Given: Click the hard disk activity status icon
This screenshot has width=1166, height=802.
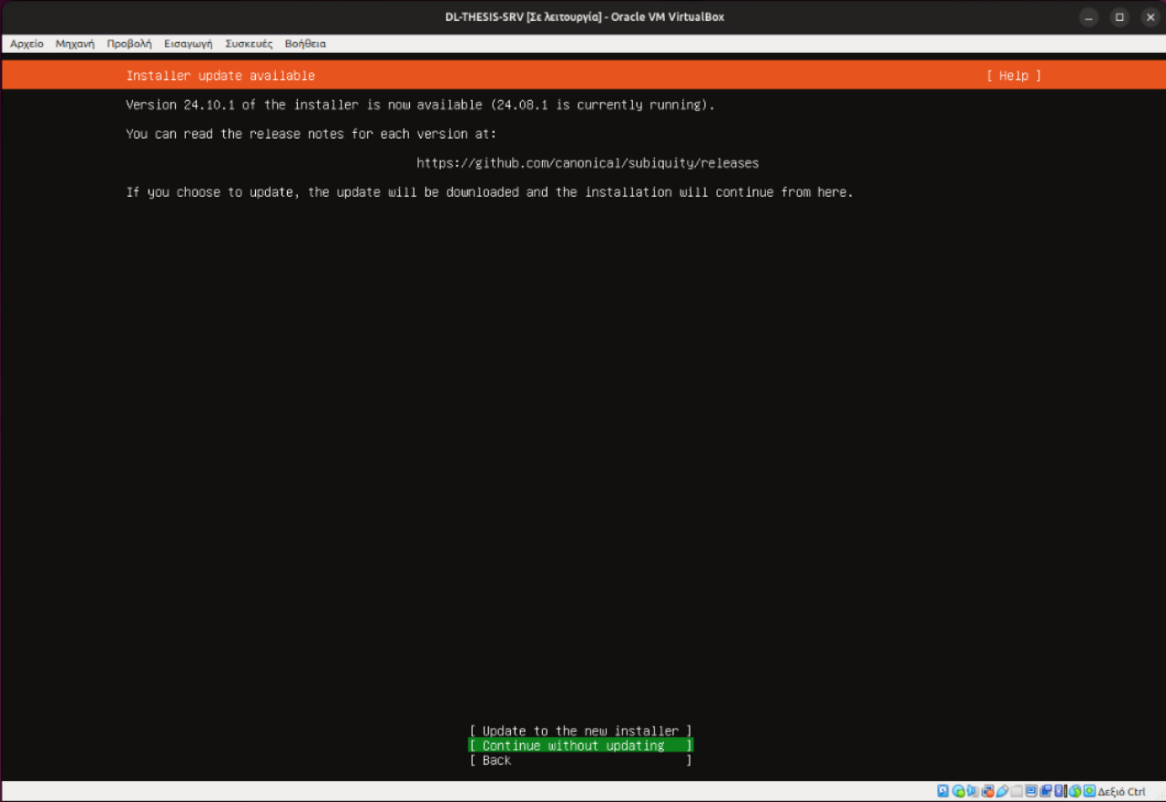Looking at the screenshot, I should pos(943,791).
